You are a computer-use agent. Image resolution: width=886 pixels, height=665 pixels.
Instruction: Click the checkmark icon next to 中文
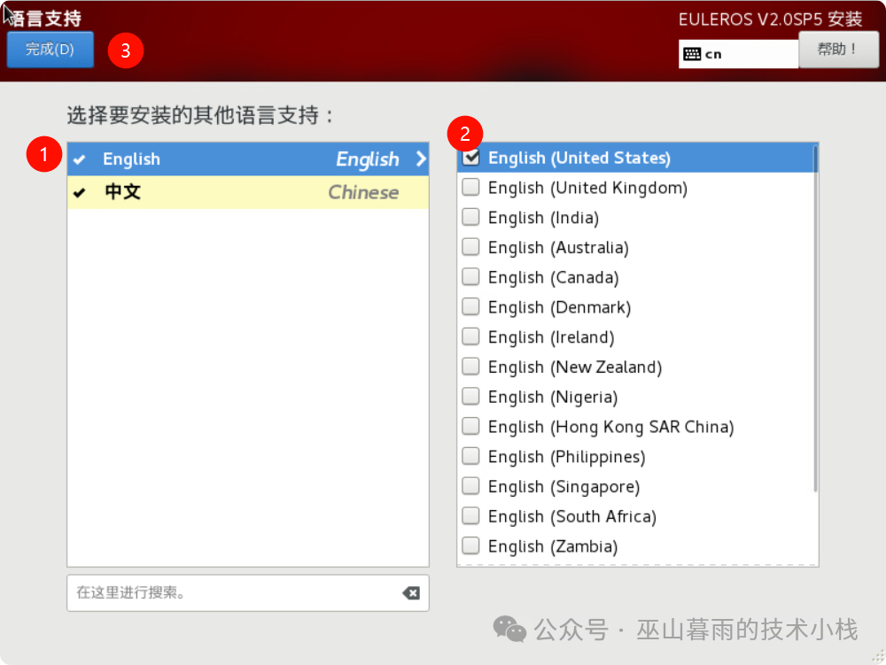pos(80,193)
